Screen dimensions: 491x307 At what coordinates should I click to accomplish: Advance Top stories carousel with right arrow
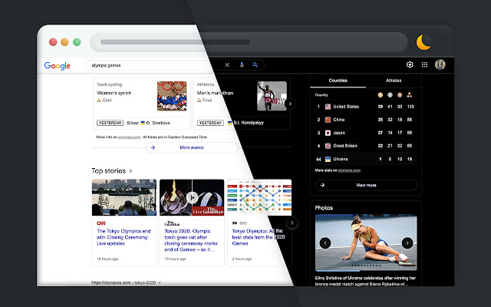point(292,223)
